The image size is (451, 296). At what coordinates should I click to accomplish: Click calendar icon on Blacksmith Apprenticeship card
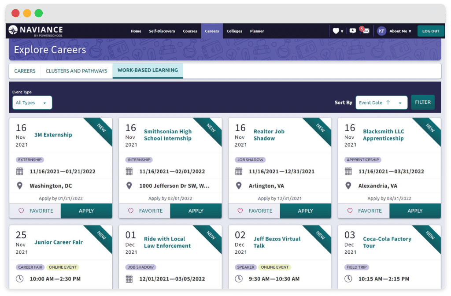tap(348, 171)
